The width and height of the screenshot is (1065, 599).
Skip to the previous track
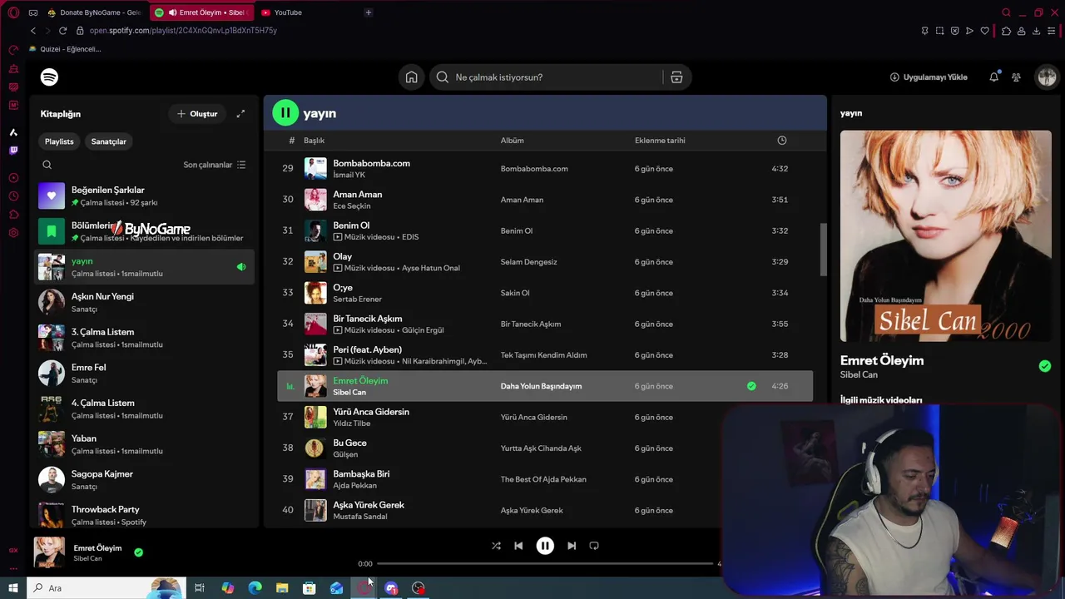[x=518, y=546]
